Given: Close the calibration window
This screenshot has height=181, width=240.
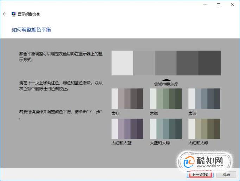Looking at the screenshot, I should coord(233,5).
